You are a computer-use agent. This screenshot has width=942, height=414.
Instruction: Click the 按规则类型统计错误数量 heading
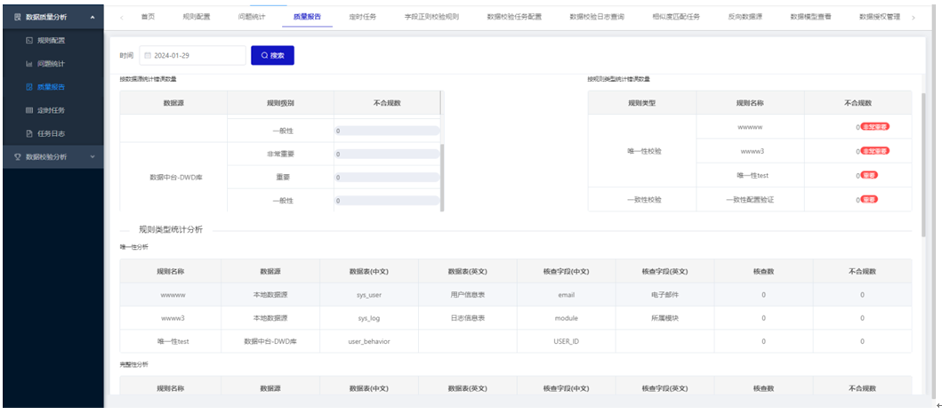click(x=619, y=78)
